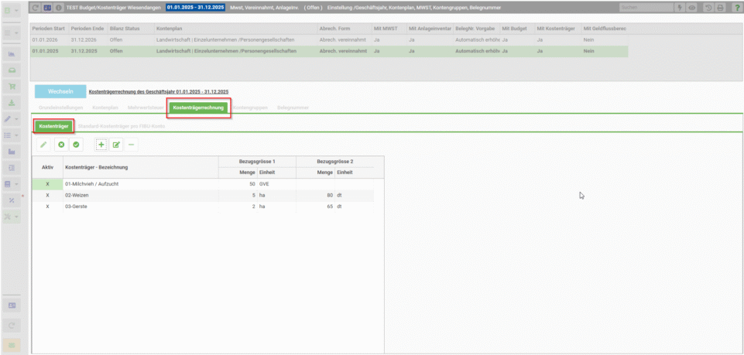Toggle Aktiv X for 03-Gerste
The image size is (744, 355).
tap(47, 207)
